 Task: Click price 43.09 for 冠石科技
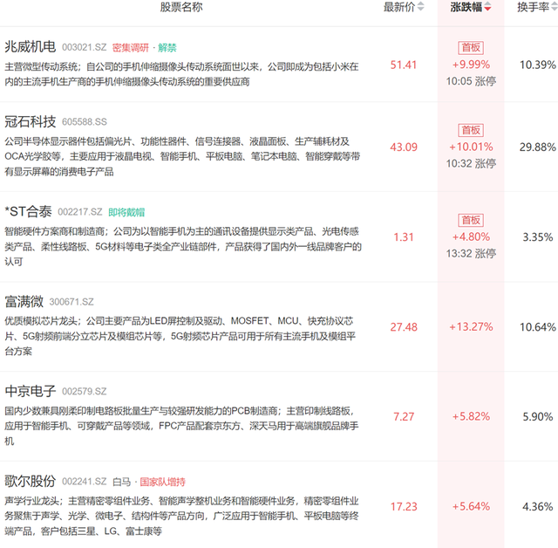pos(404,147)
